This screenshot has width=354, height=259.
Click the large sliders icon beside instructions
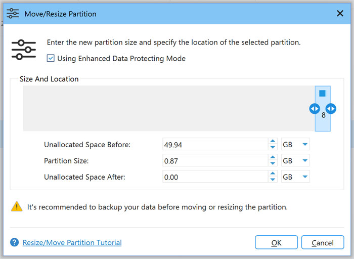24,50
